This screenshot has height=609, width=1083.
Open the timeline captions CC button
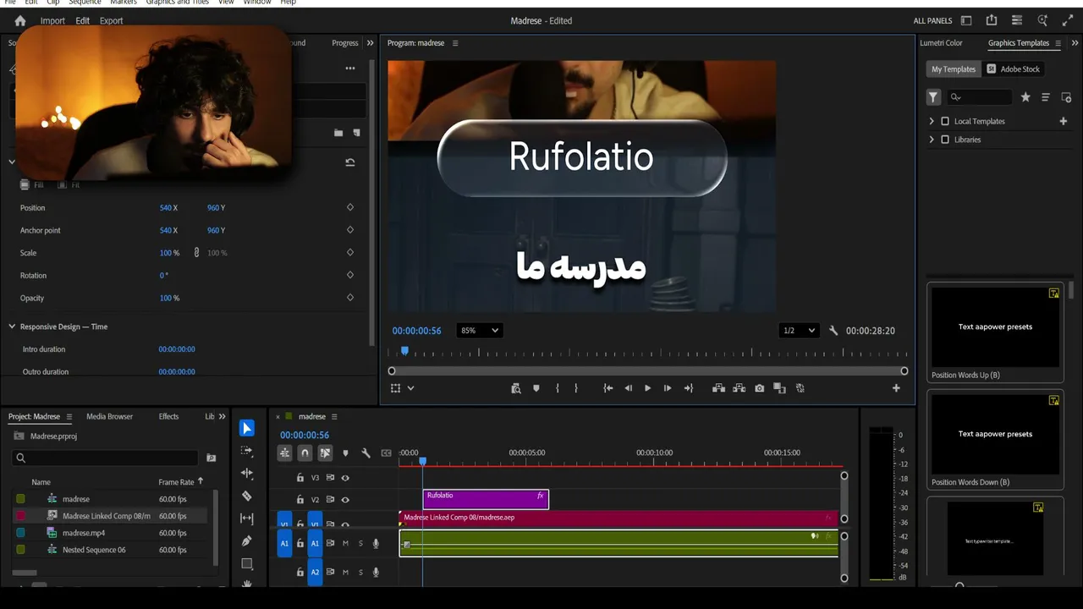(x=387, y=453)
